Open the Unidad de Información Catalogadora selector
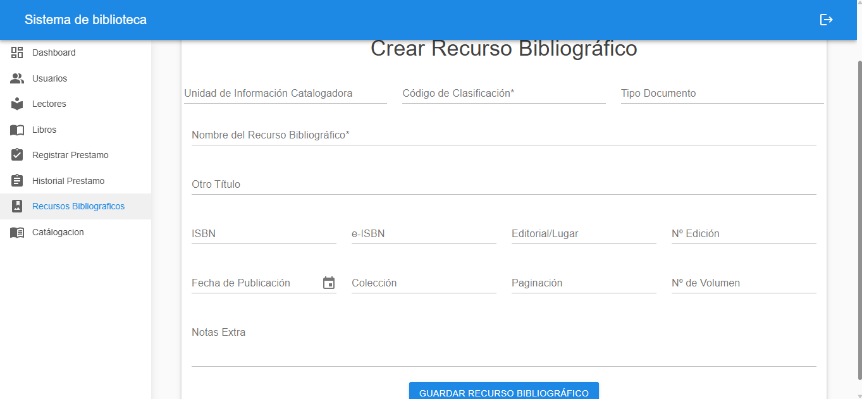 [x=285, y=93]
